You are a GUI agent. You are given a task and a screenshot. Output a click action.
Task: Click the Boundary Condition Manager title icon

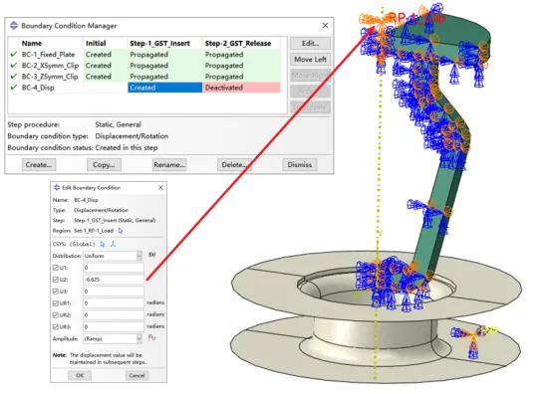[14, 26]
